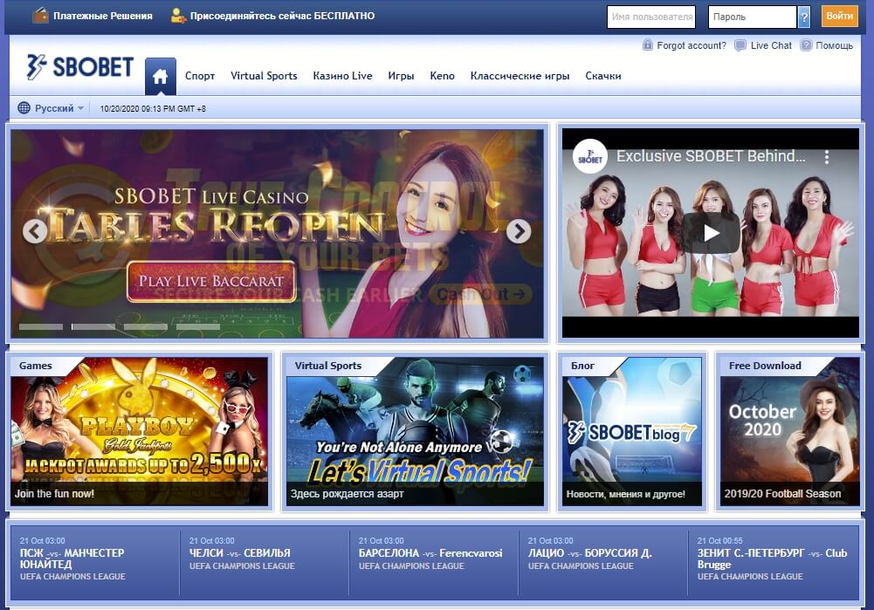This screenshot has height=610, width=874.
Task: Open the Скачки menu
Action: [x=603, y=76]
